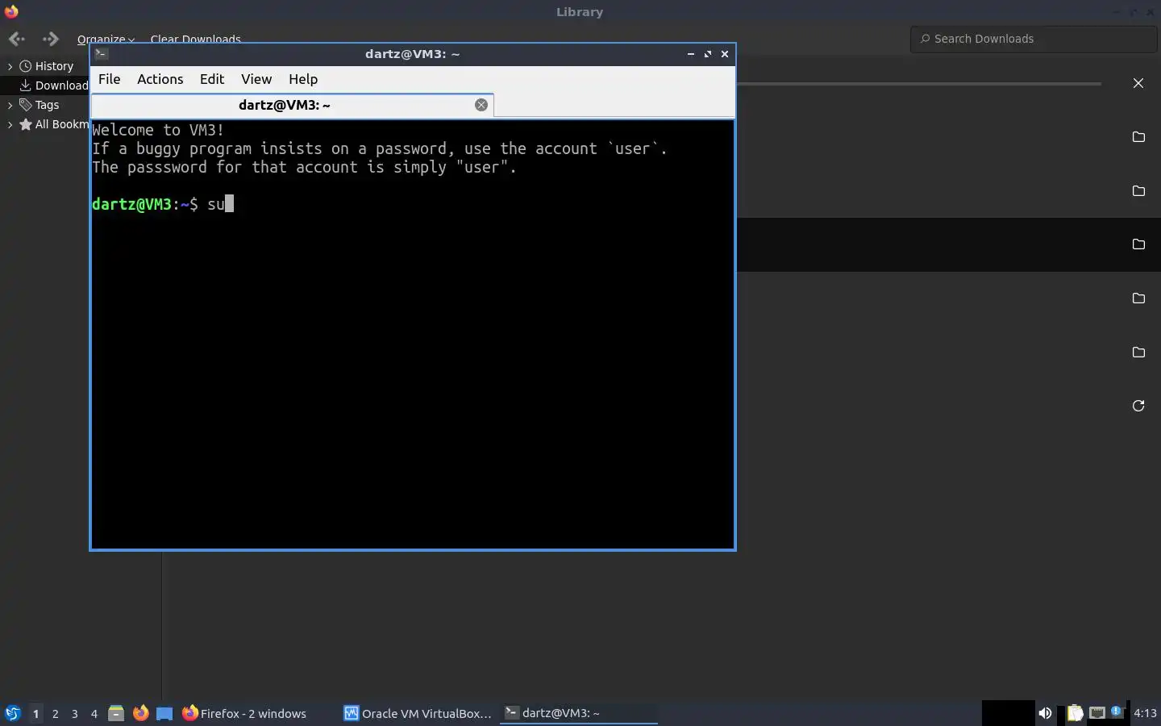The width and height of the screenshot is (1161, 726).
Task: Select History in the Library sidebar
Action: point(54,66)
